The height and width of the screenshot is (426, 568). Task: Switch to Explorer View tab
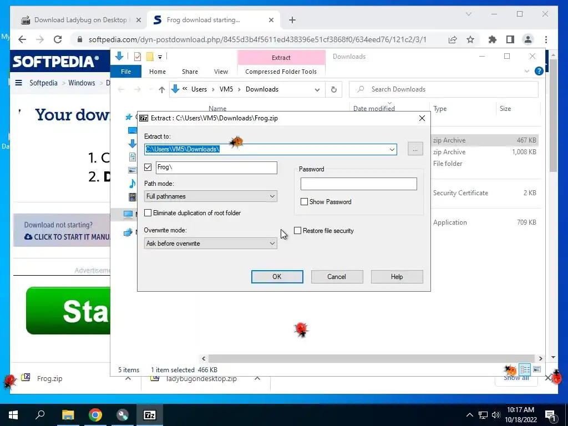221,72
